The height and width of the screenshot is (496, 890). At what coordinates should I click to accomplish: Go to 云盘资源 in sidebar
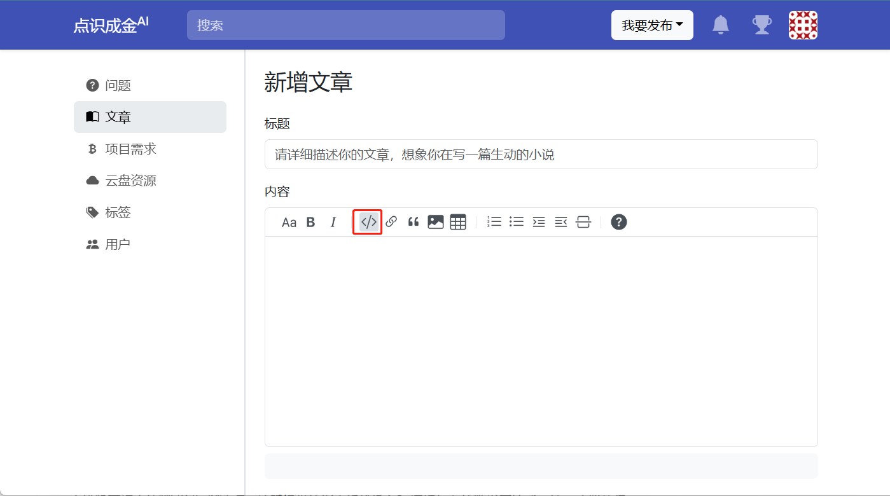coord(130,181)
